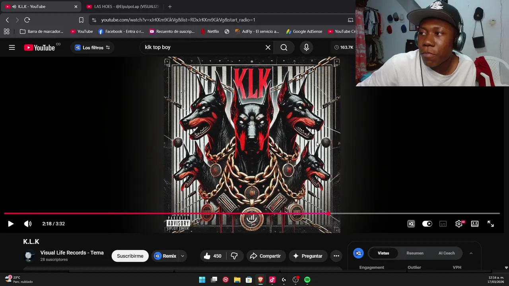Select the AI Coach tab
Image resolution: width=509 pixels, height=286 pixels.
446,253
